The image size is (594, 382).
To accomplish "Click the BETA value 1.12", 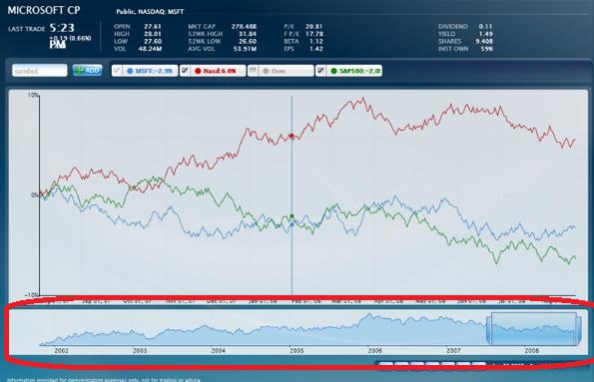I will tap(315, 41).
